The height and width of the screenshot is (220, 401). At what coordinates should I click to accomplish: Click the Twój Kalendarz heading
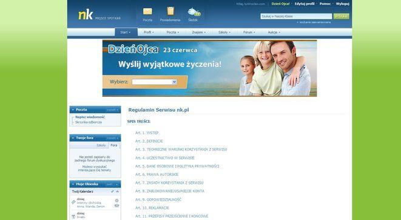[x=83, y=192]
